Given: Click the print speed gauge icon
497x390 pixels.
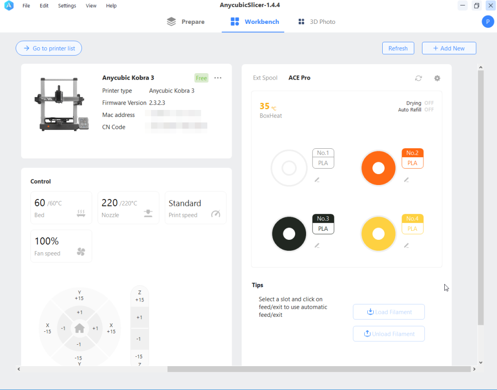Looking at the screenshot, I should (x=216, y=214).
